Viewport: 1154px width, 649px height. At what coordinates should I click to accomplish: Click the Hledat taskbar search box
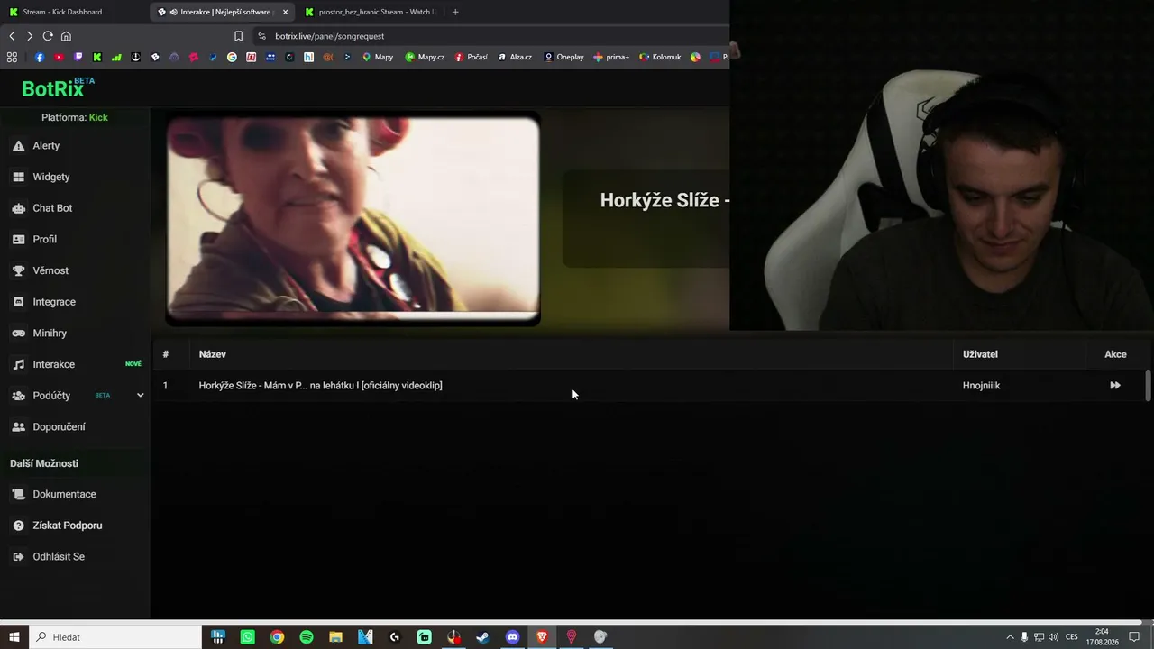tap(116, 637)
